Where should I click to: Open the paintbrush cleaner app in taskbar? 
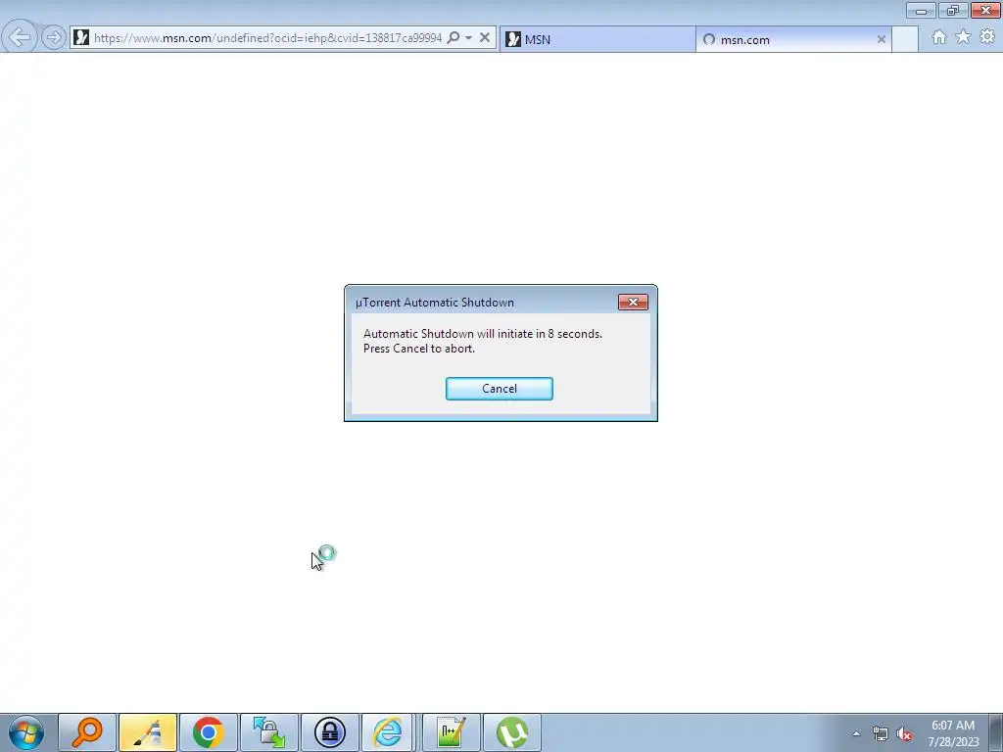[x=148, y=732]
